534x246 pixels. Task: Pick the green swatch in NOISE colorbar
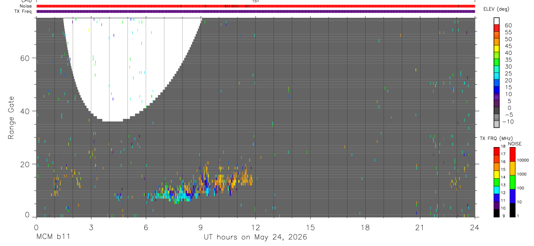[x=512, y=181]
